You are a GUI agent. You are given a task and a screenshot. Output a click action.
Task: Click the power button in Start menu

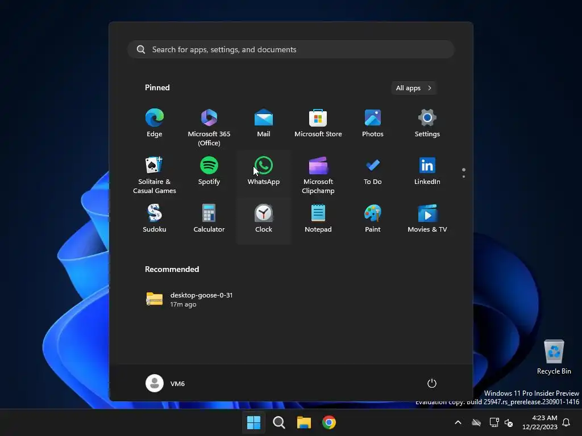tap(432, 383)
